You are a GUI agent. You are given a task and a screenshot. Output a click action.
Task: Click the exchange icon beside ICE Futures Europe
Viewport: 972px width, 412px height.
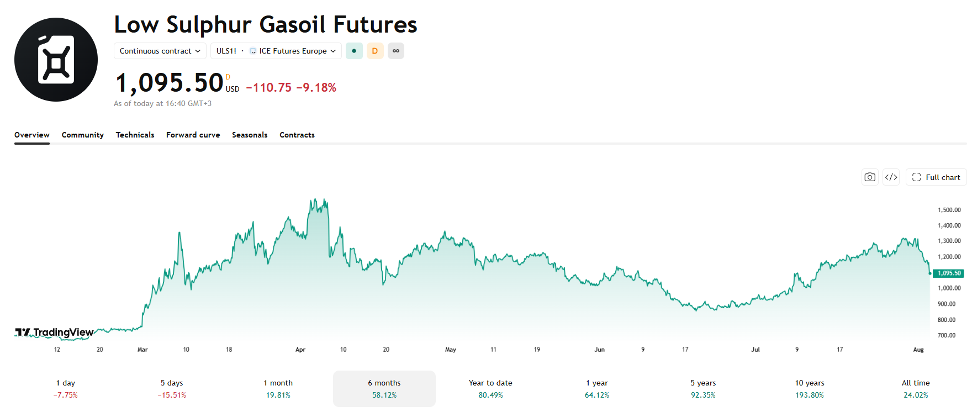tap(253, 51)
